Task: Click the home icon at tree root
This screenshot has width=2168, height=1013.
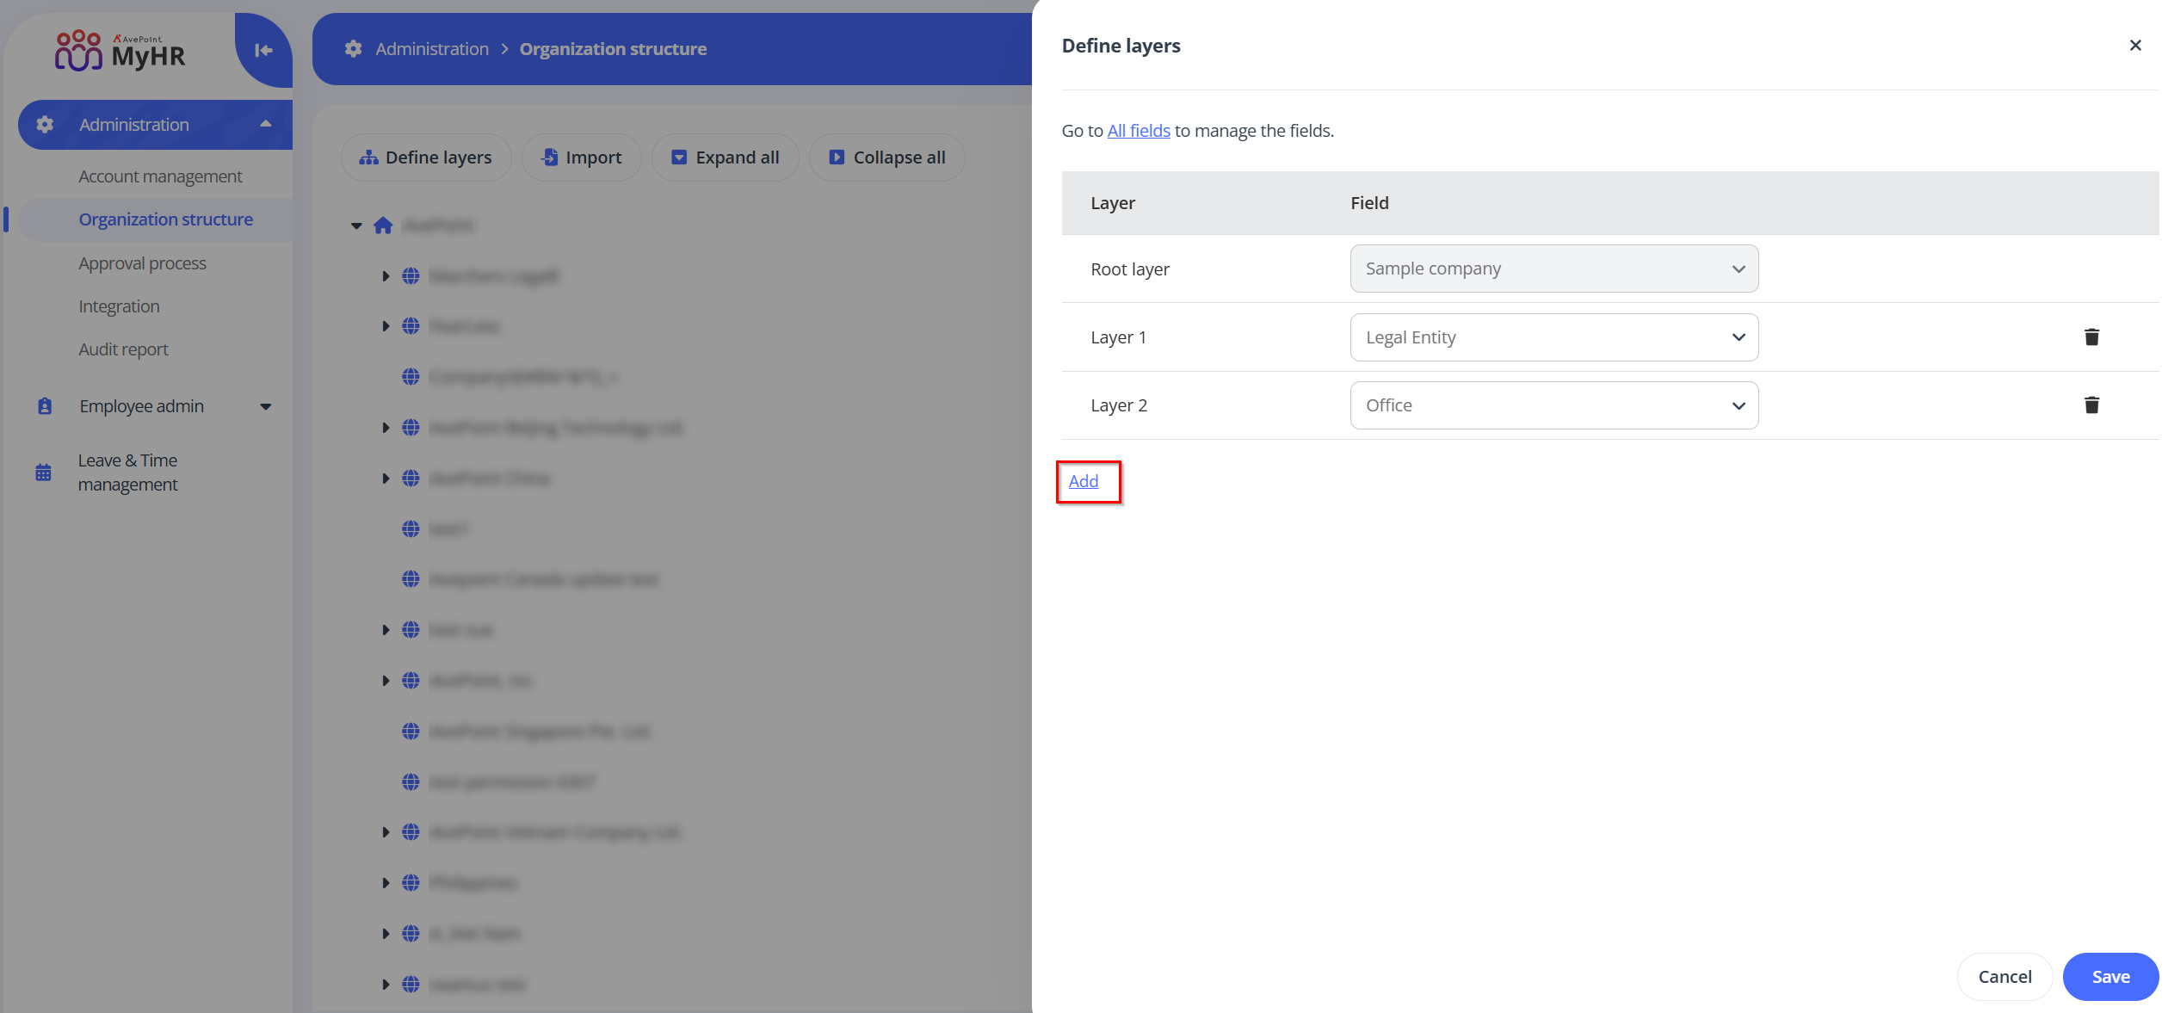Action: [x=383, y=225]
